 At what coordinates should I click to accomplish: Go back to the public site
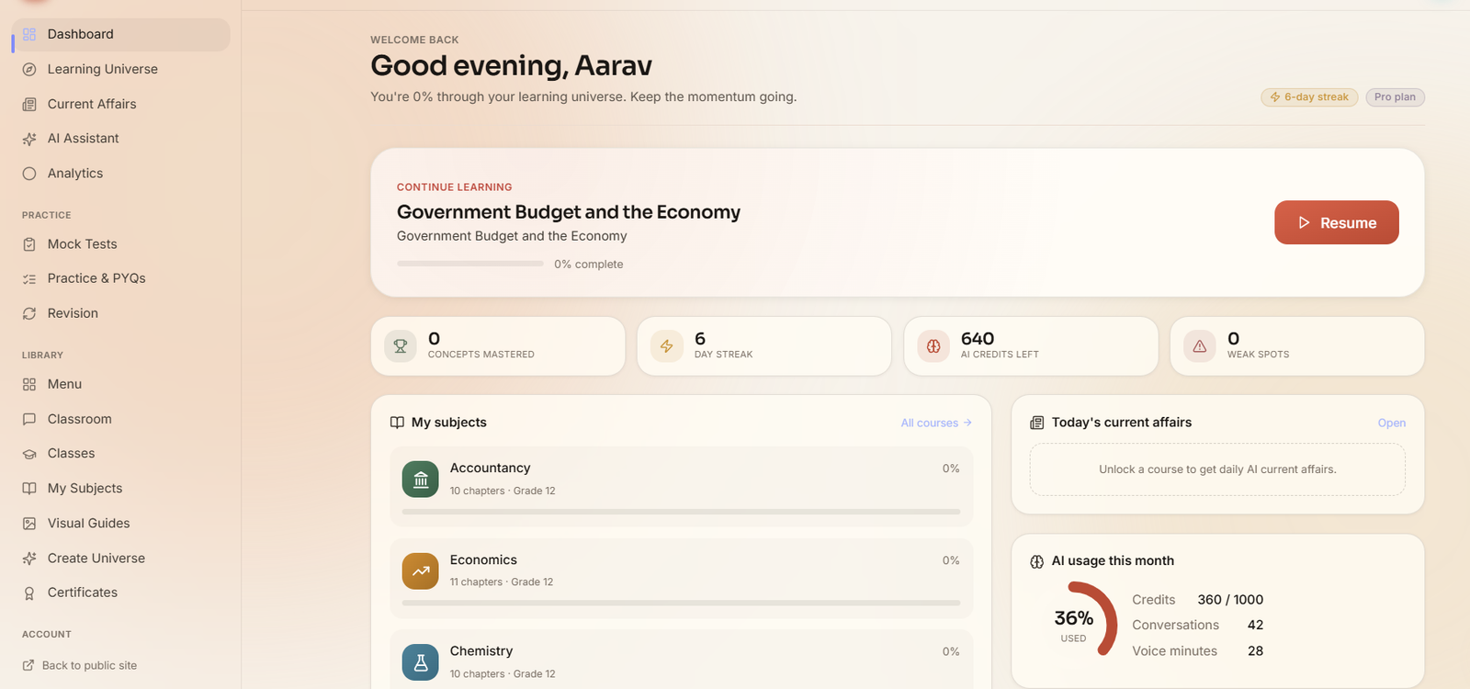click(x=80, y=665)
